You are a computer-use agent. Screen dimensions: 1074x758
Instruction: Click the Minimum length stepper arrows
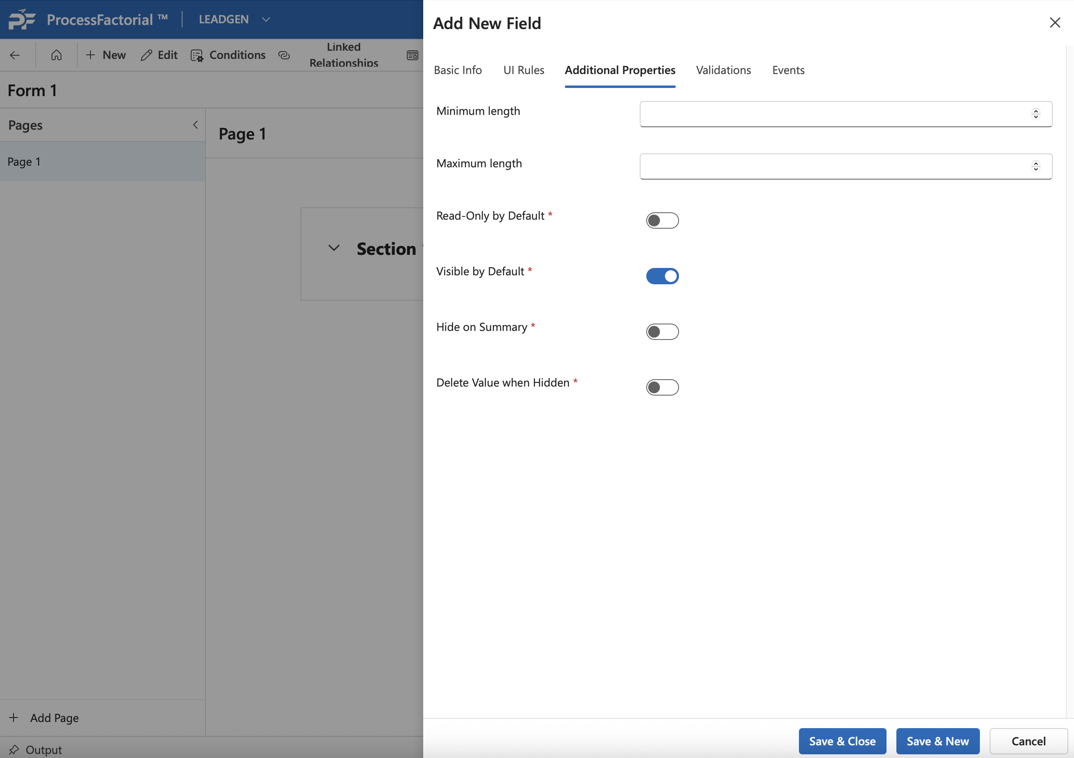pos(1036,114)
